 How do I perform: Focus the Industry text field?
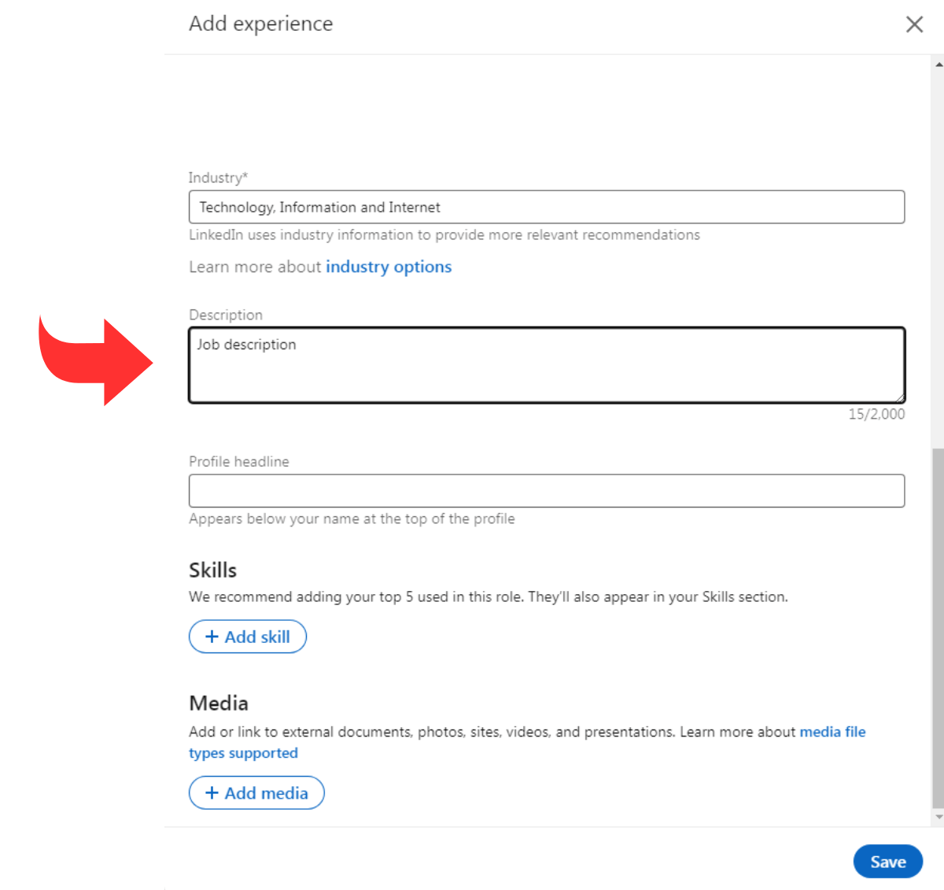tap(546, 207)
